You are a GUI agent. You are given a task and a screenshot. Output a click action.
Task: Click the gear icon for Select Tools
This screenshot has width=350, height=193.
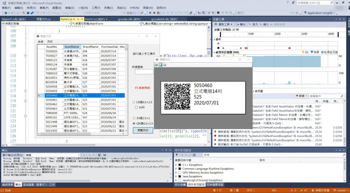coord(216,24)
